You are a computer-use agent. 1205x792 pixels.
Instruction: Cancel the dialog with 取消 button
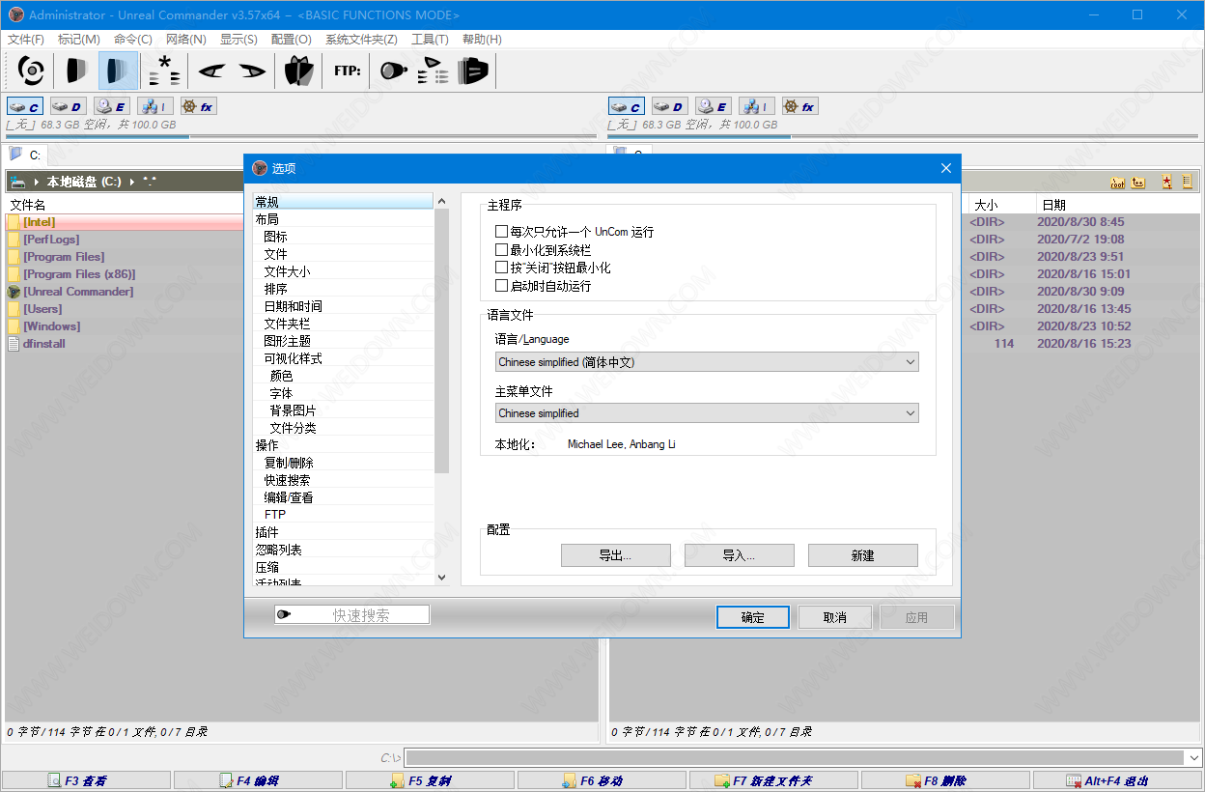tap(835, 617)
